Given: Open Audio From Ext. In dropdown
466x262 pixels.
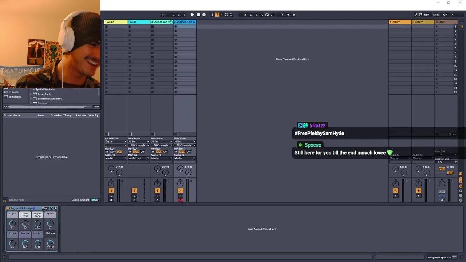Looking at the screenshot, I should pyautogui.click(x=115, y=142).
